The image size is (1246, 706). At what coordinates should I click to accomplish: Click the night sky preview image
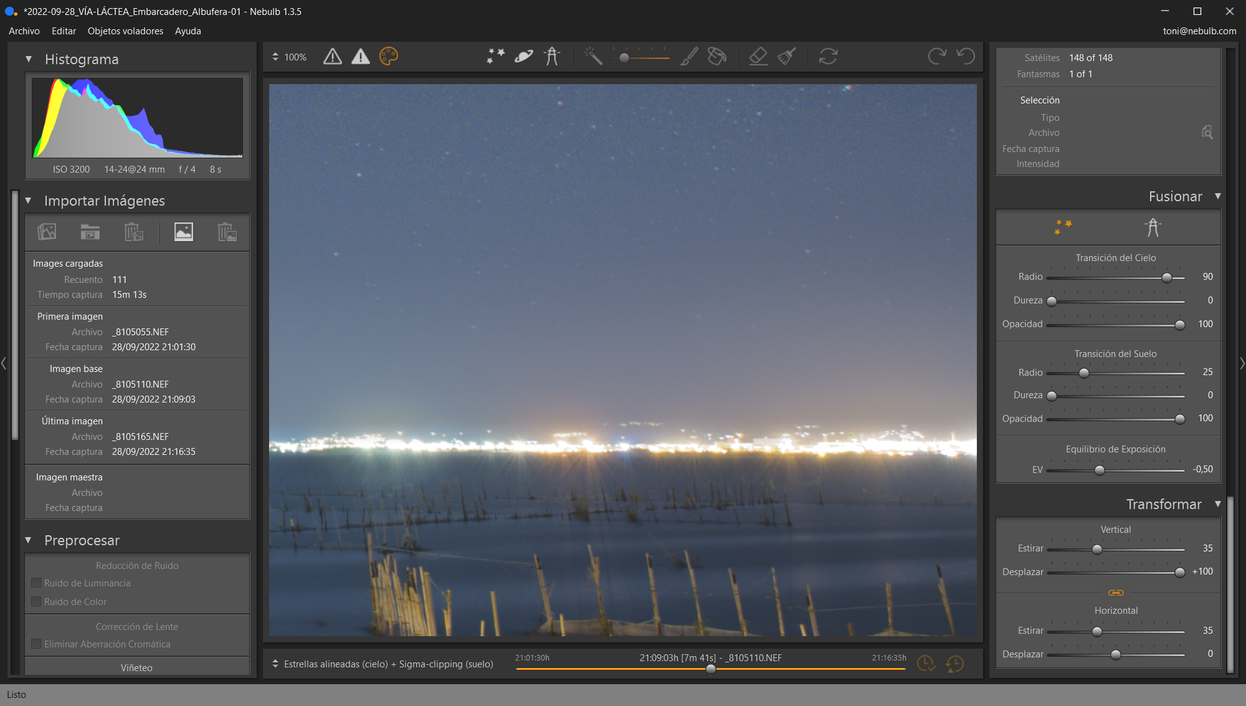pyautogui.click(x=622, y=360)
